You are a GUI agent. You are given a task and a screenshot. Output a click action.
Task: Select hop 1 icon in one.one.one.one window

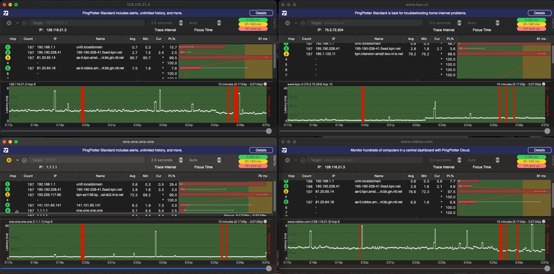click(x=8, y=184)
